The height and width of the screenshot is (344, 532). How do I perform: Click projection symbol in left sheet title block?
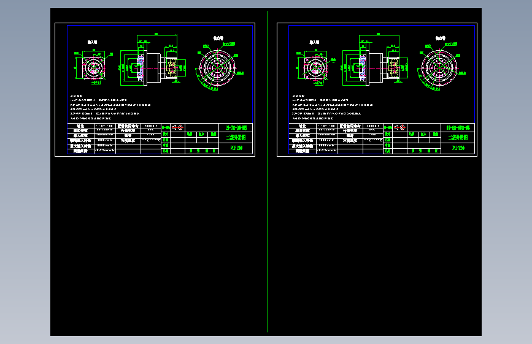177,128
